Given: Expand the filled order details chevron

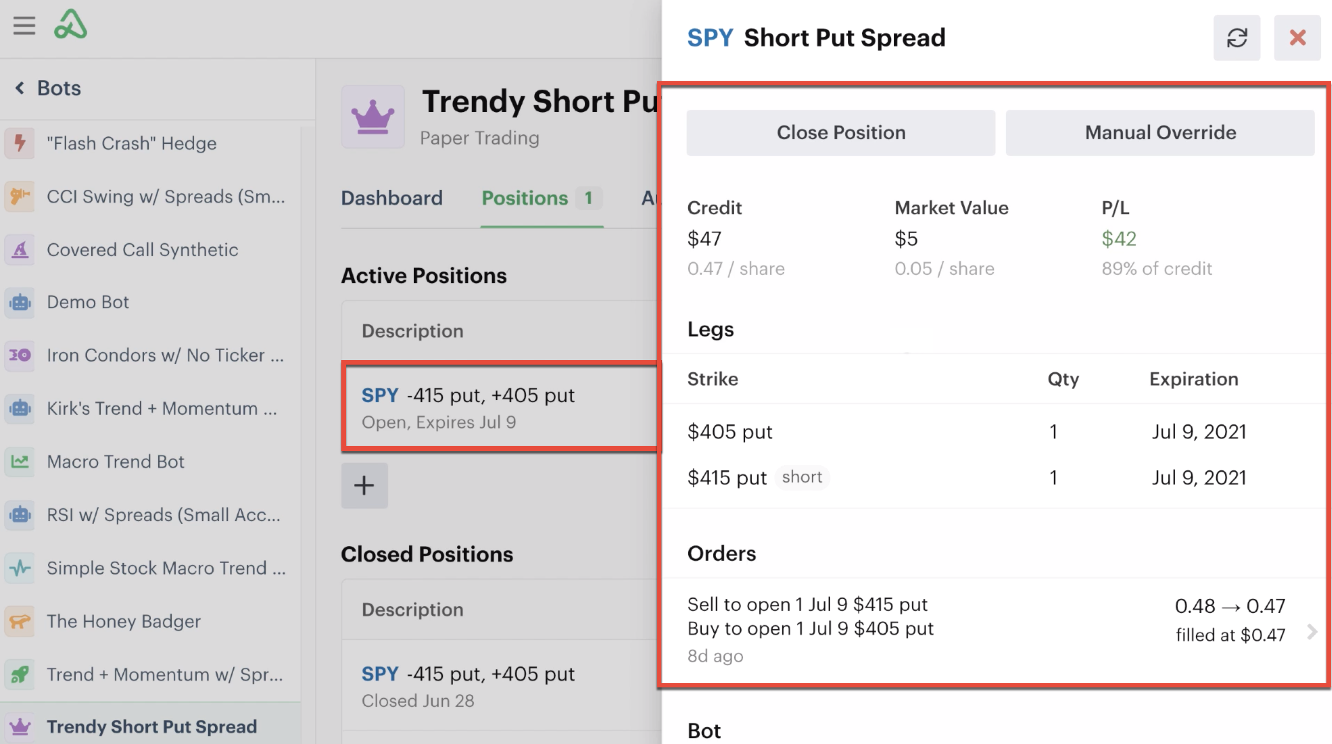Looking at the screenshot, I should (x=1312, y=631).
